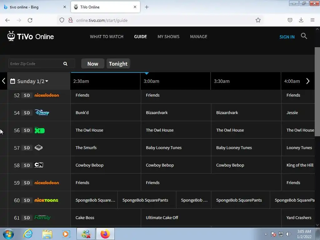This screenshot has width=320, height=240.
Task: Select Boomerang logo on channel 57
Action: [38, 147]
